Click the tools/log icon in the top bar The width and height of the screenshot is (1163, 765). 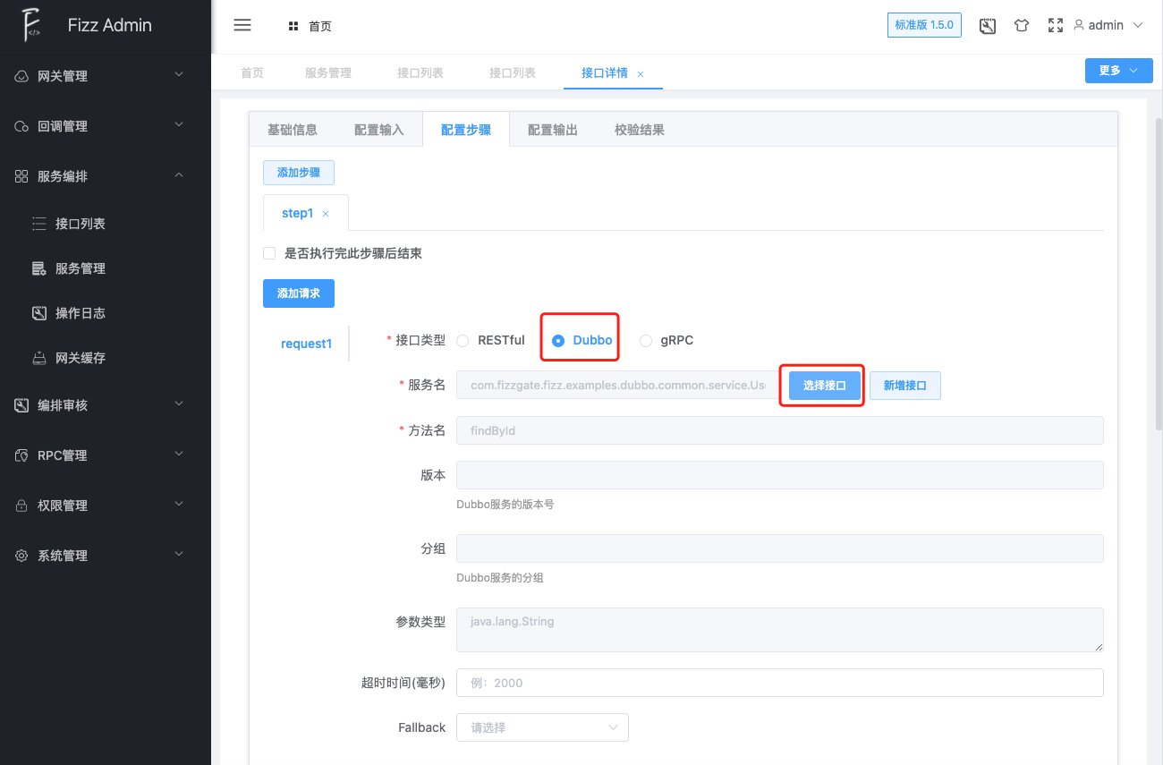tap(987, 25)
